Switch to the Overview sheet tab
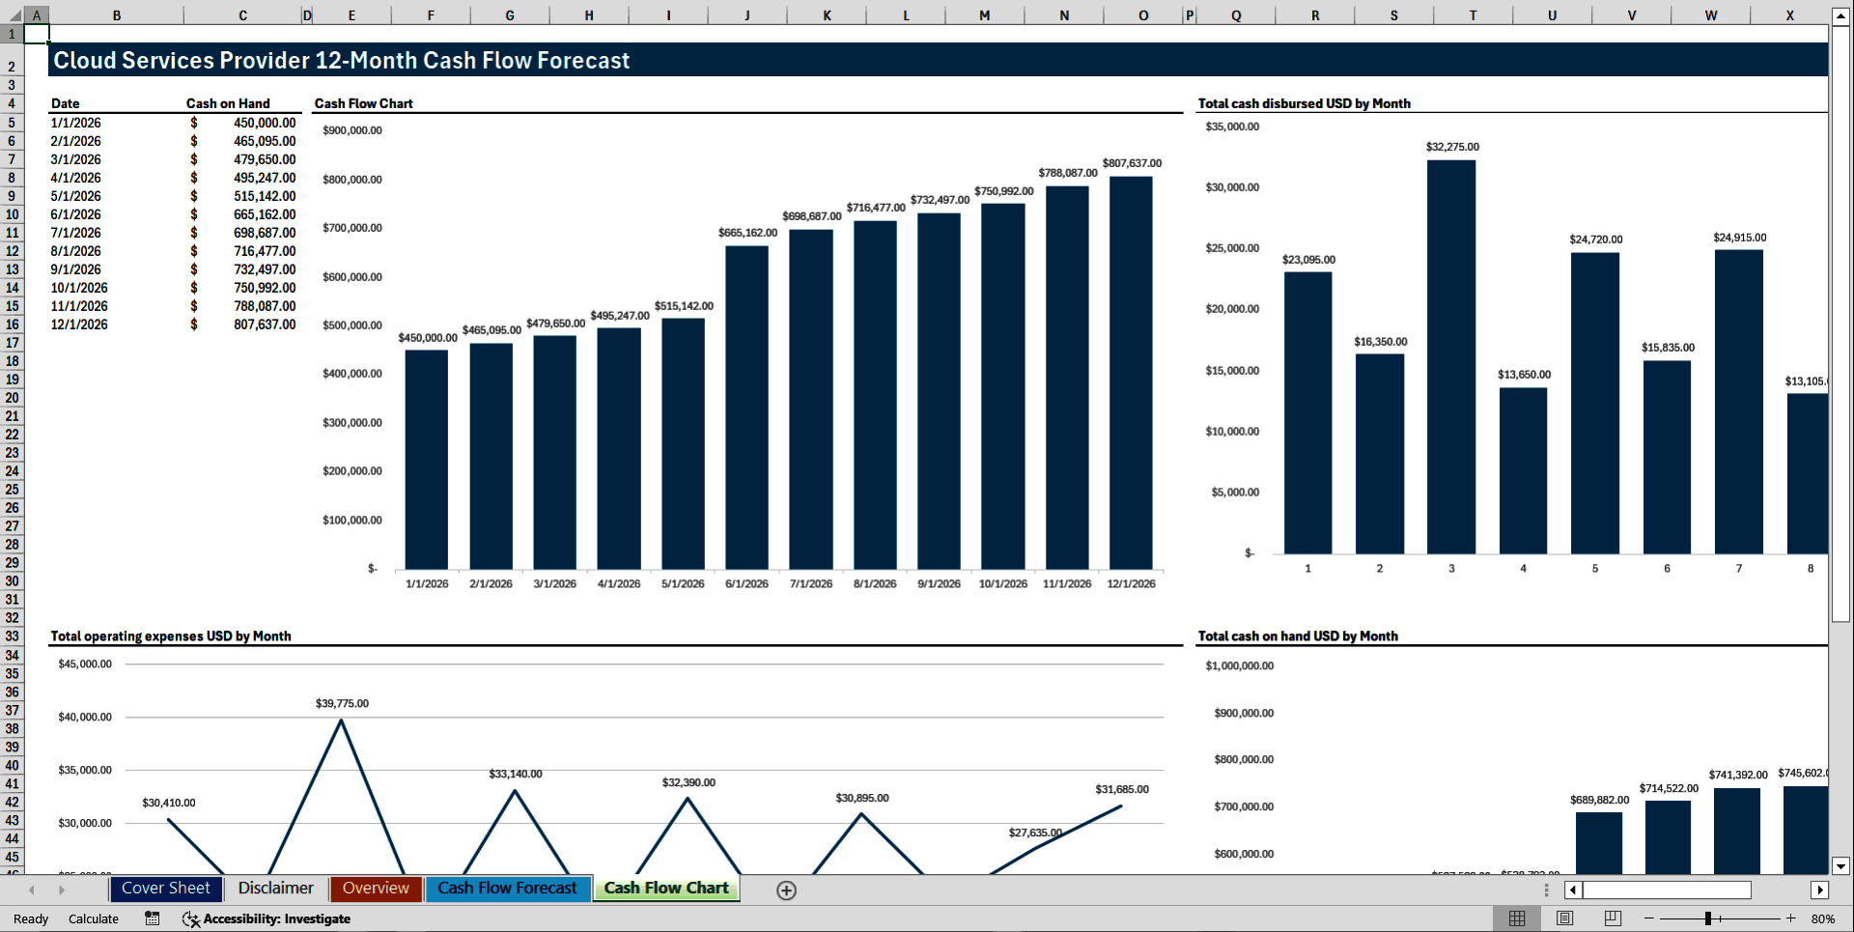The image size is (1854, 932). coord(376,889)
